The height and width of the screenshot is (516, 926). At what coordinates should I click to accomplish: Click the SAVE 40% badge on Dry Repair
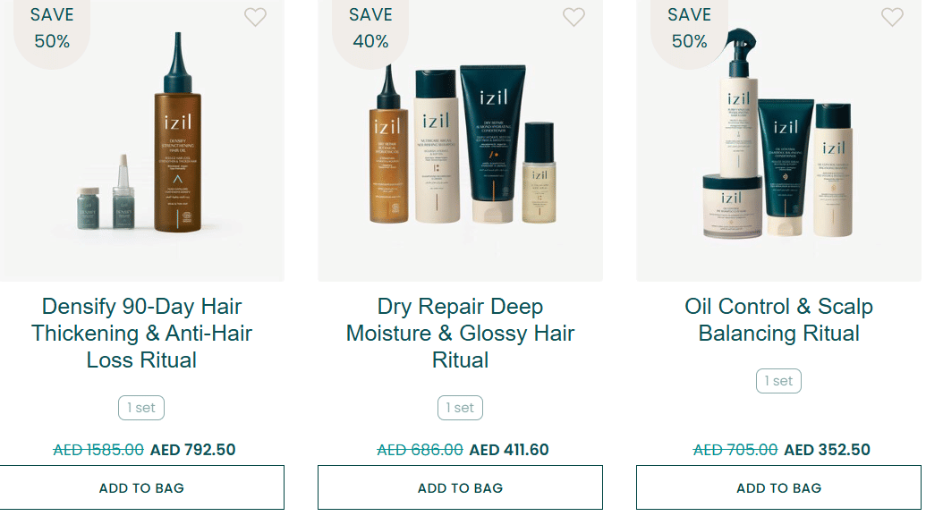370,29
